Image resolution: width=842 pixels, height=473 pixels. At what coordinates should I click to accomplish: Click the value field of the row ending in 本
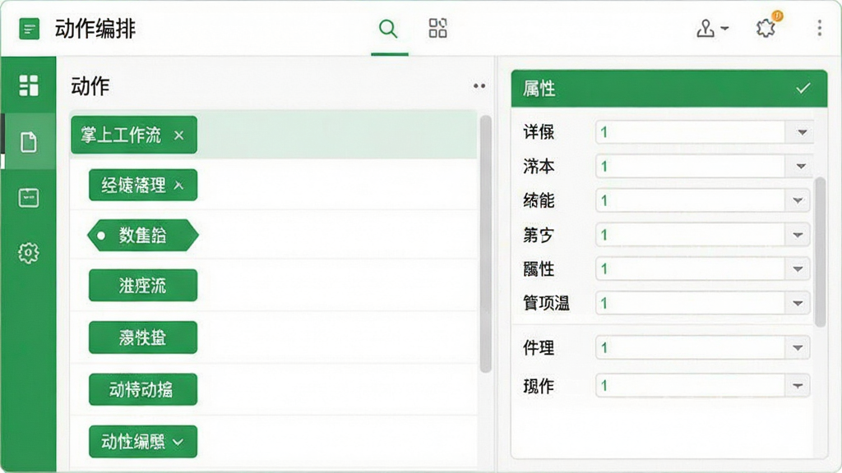(691, 166)
